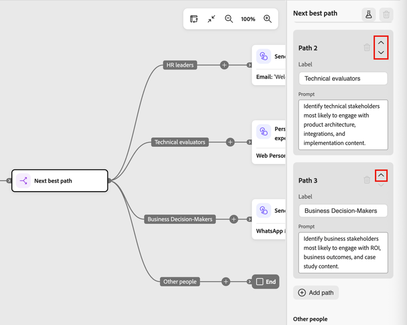Viewport: 407px width, 325px height.
Task: Move Path 2 up with the up chevron
Action: tap(381, 43)
